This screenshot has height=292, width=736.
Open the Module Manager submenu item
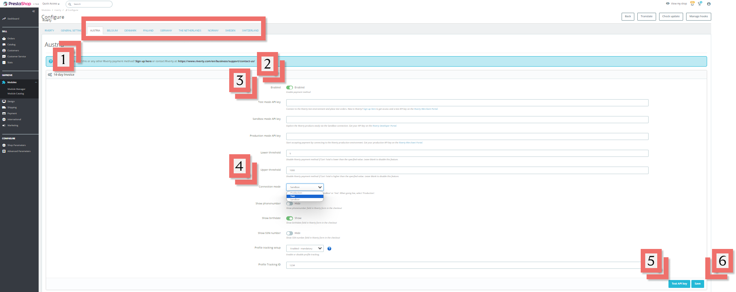click(17, 89)
